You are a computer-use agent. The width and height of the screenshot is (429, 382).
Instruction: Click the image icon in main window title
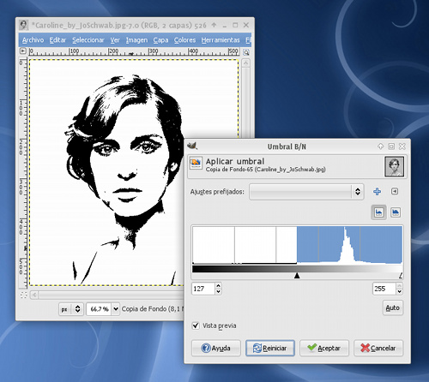point(24,25)
